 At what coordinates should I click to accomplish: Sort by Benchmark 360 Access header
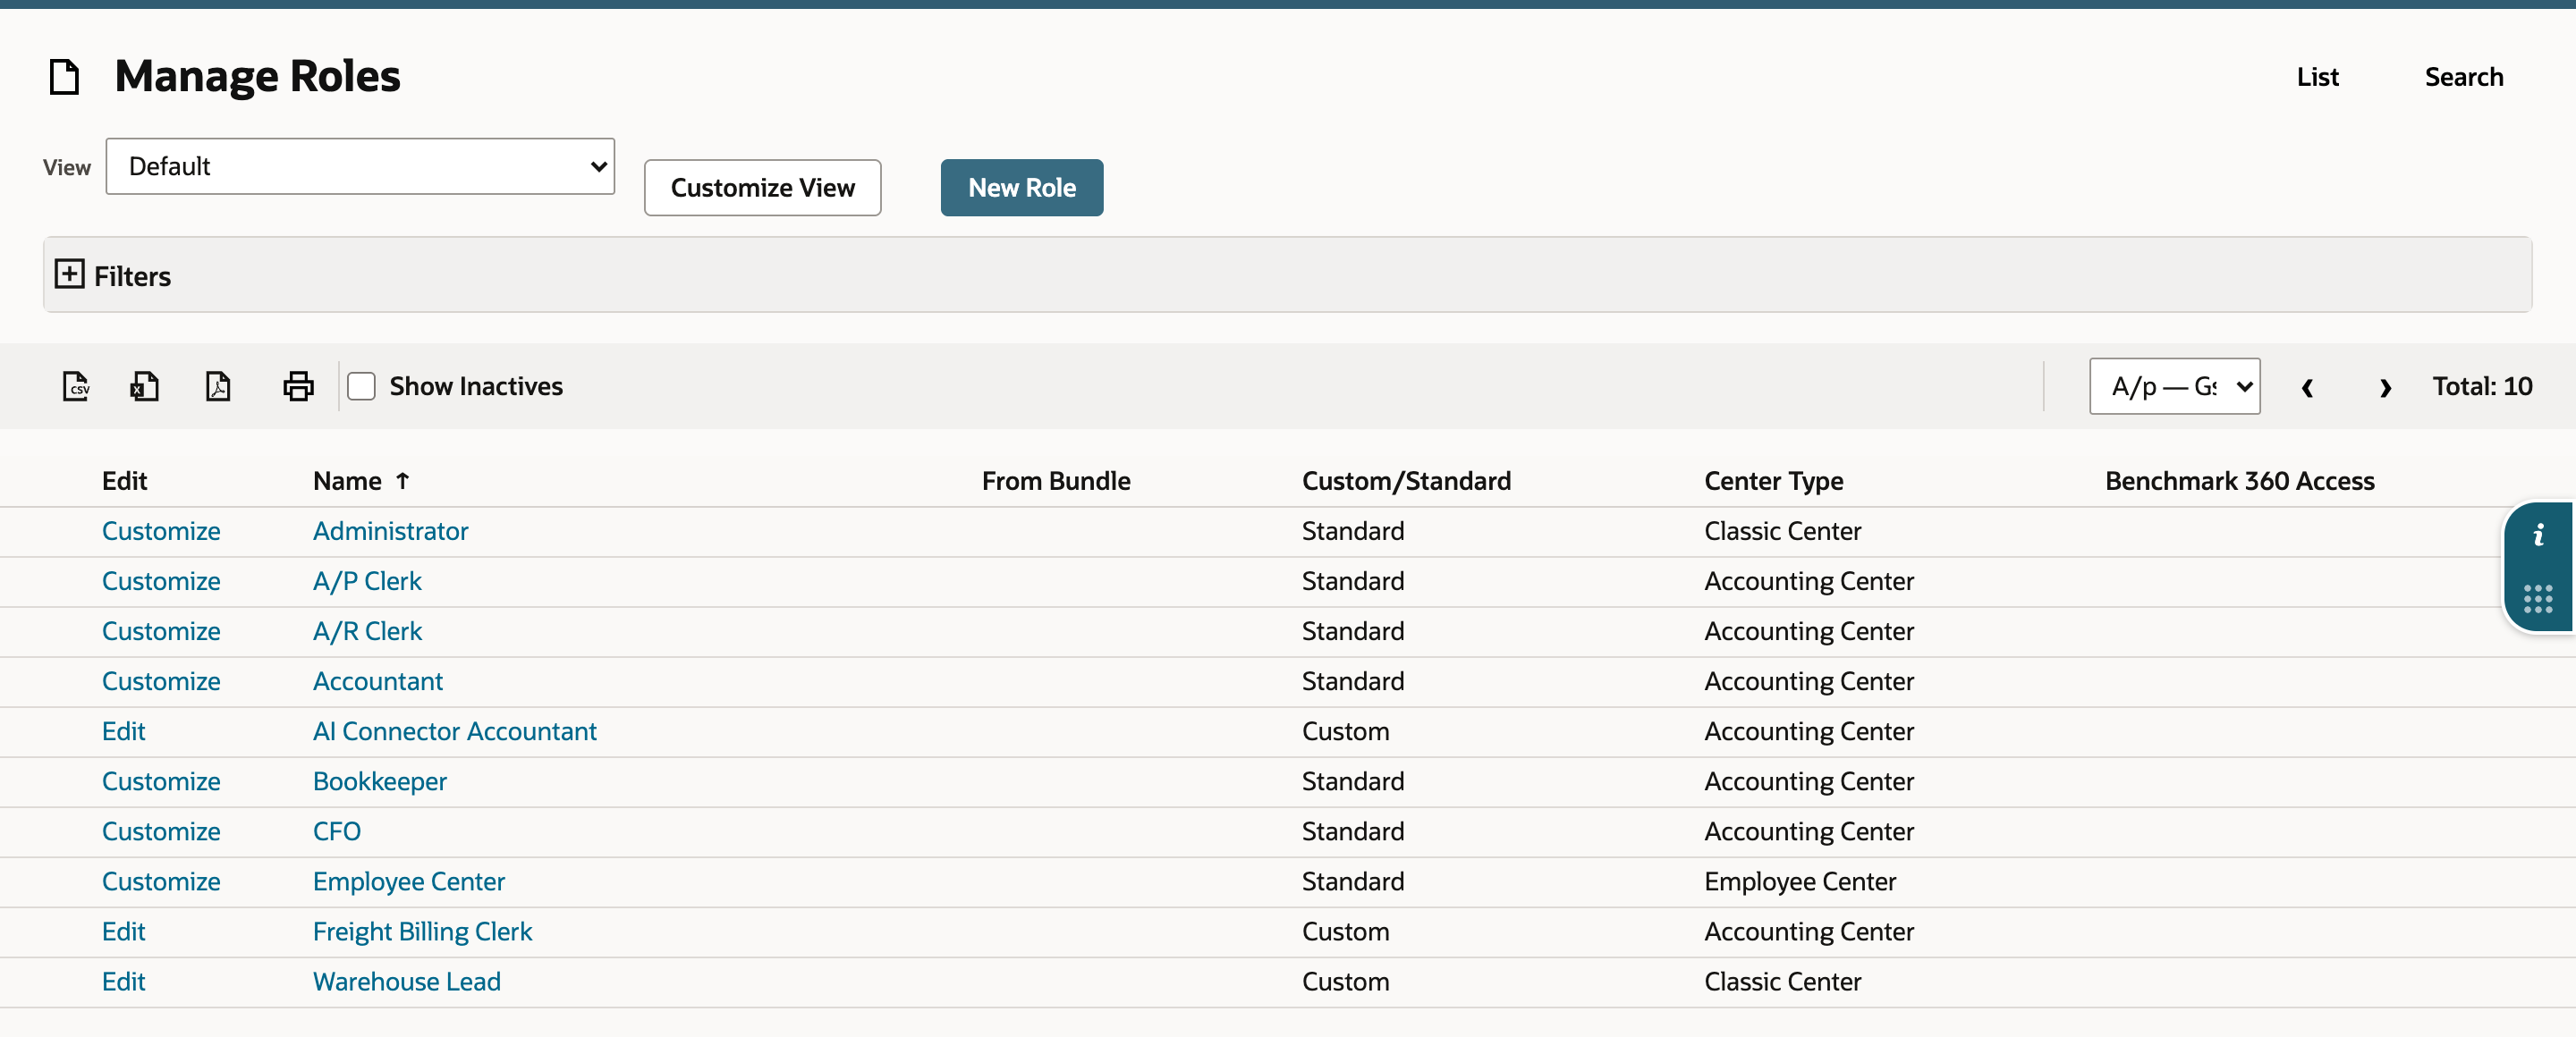(x=2239, y=482)
